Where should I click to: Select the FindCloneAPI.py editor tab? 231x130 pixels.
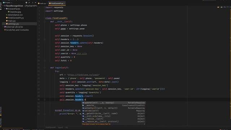click(x=57, y=3)
